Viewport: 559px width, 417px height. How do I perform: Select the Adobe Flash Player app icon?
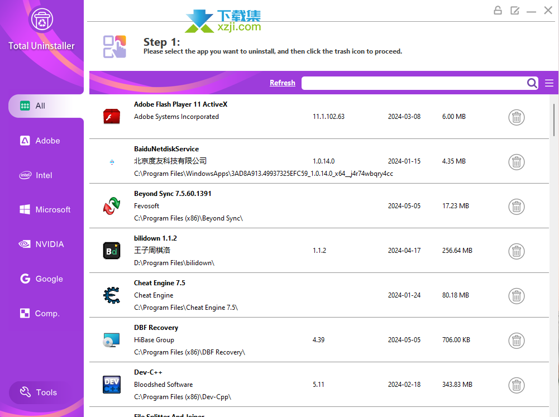(x=112, y=117)
